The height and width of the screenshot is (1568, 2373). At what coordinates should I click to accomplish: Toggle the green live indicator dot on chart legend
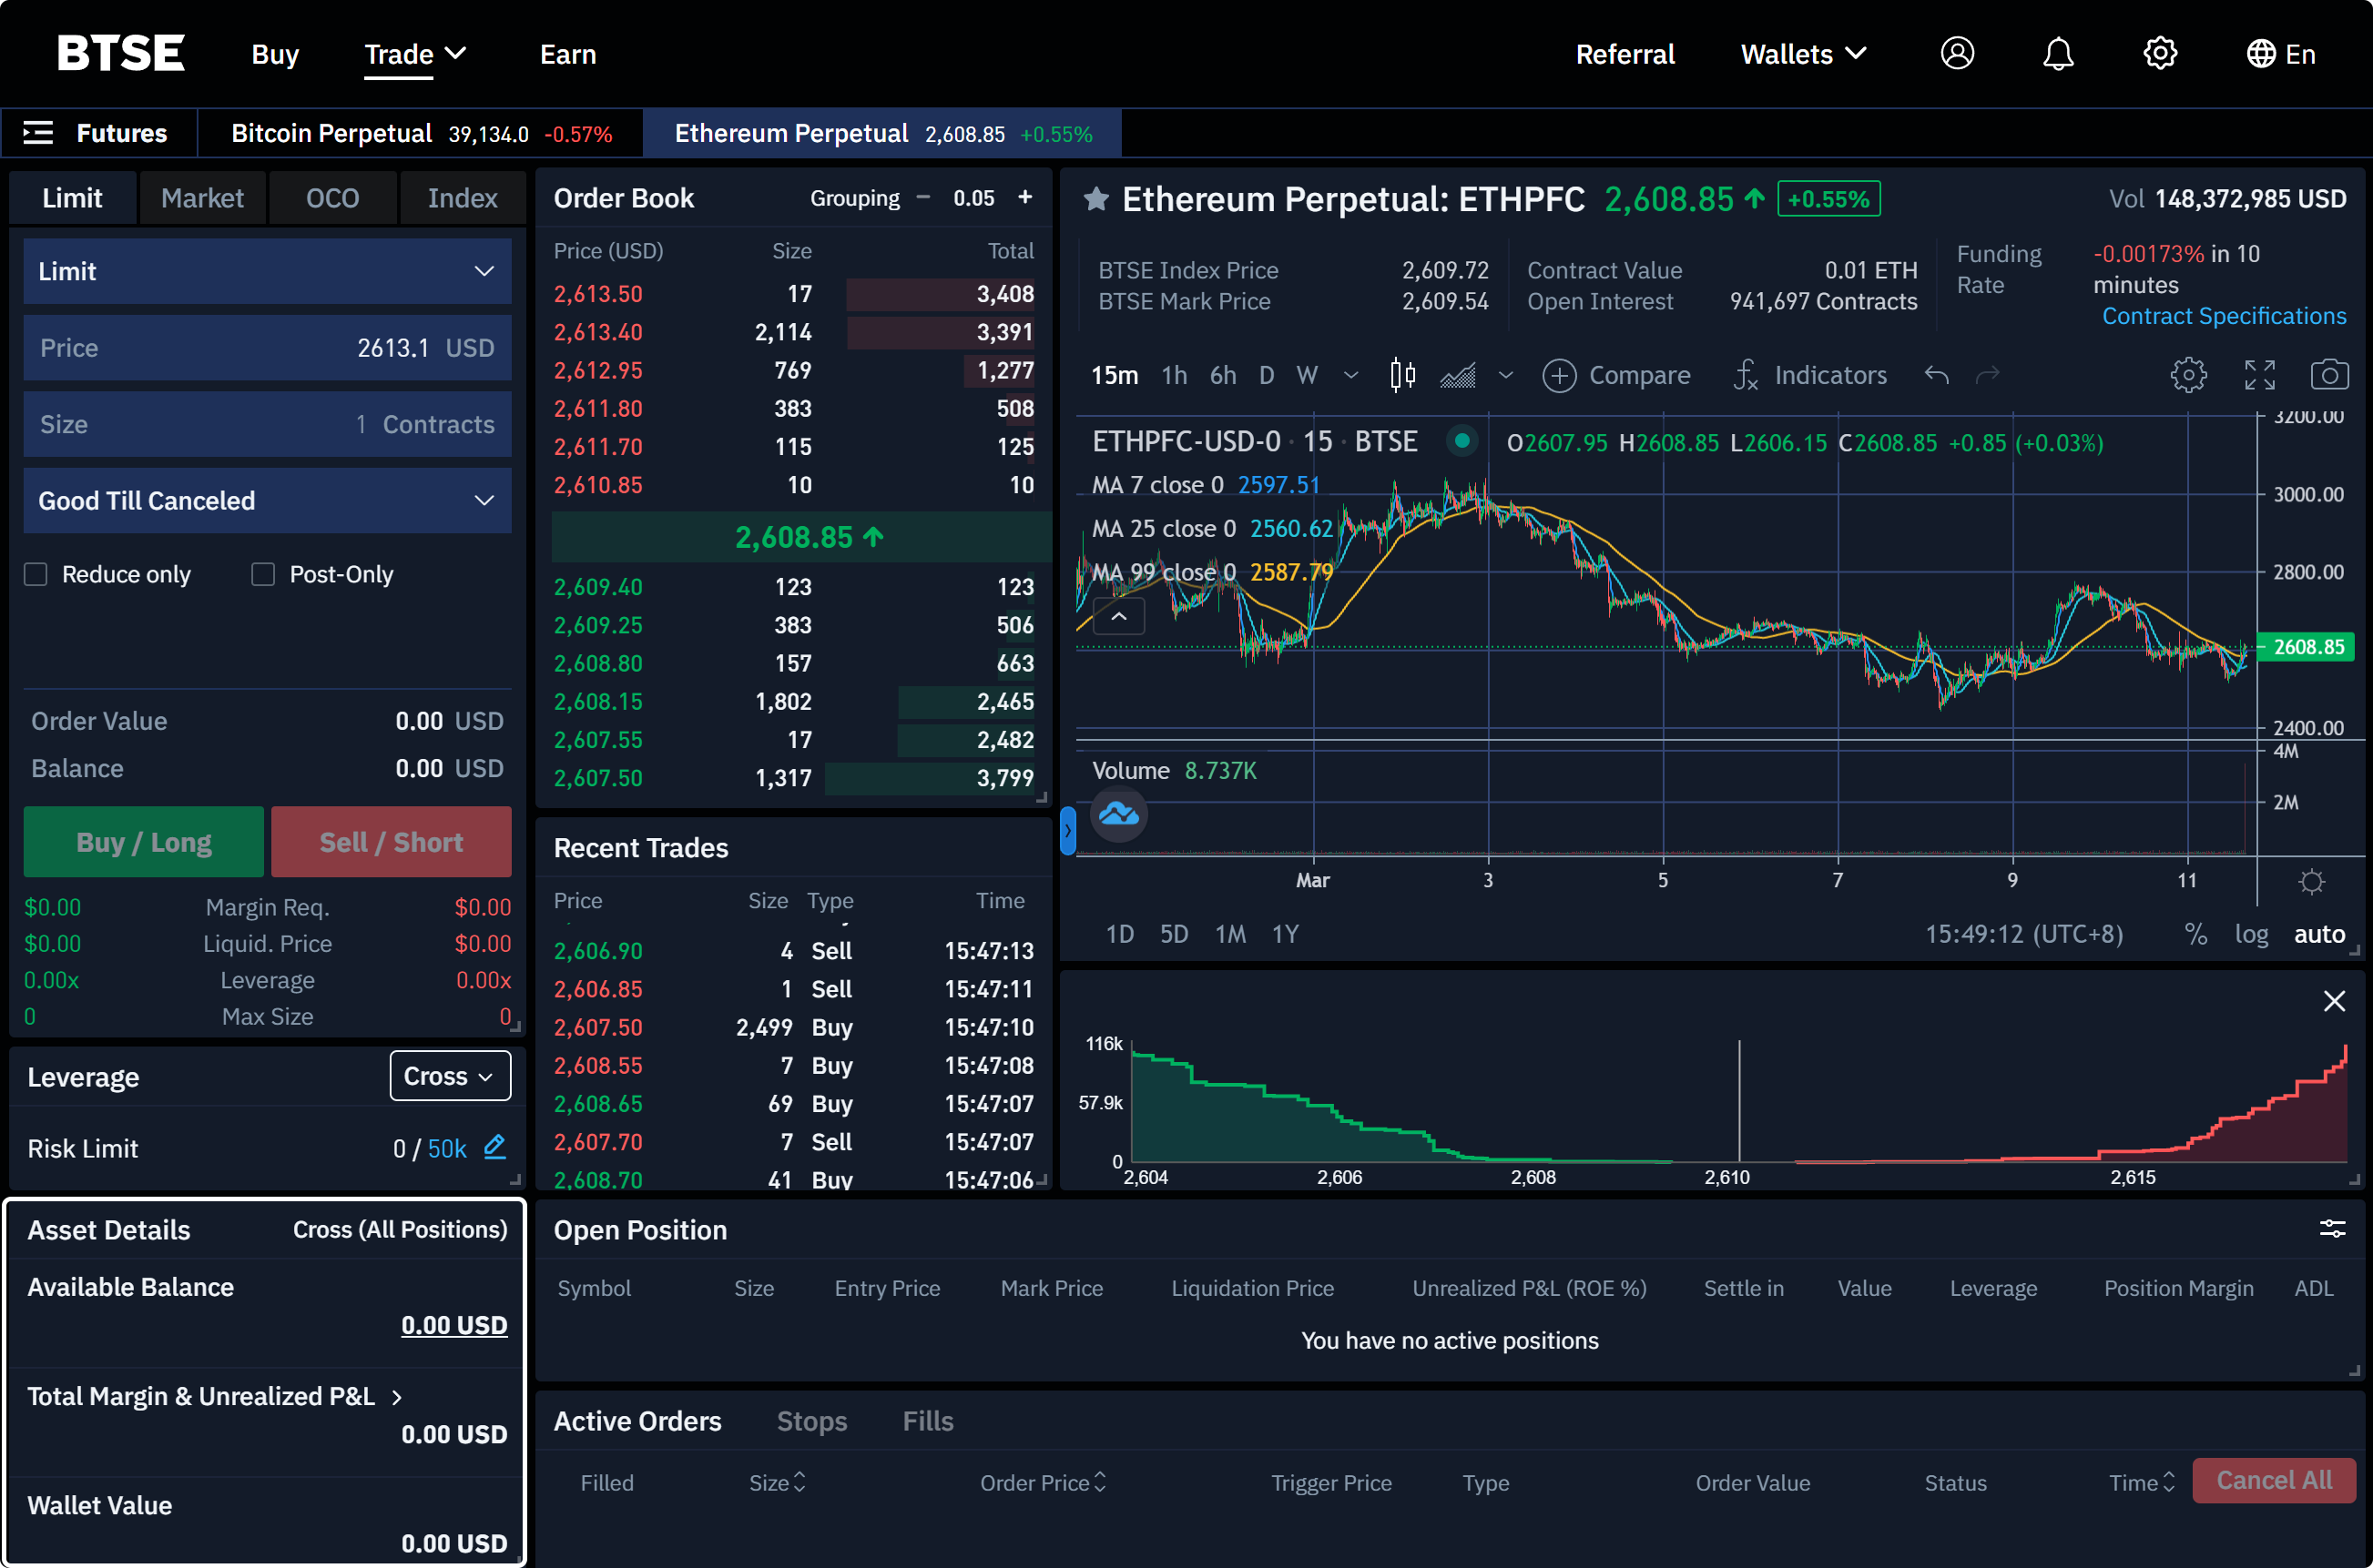[x=1461, y=441]
